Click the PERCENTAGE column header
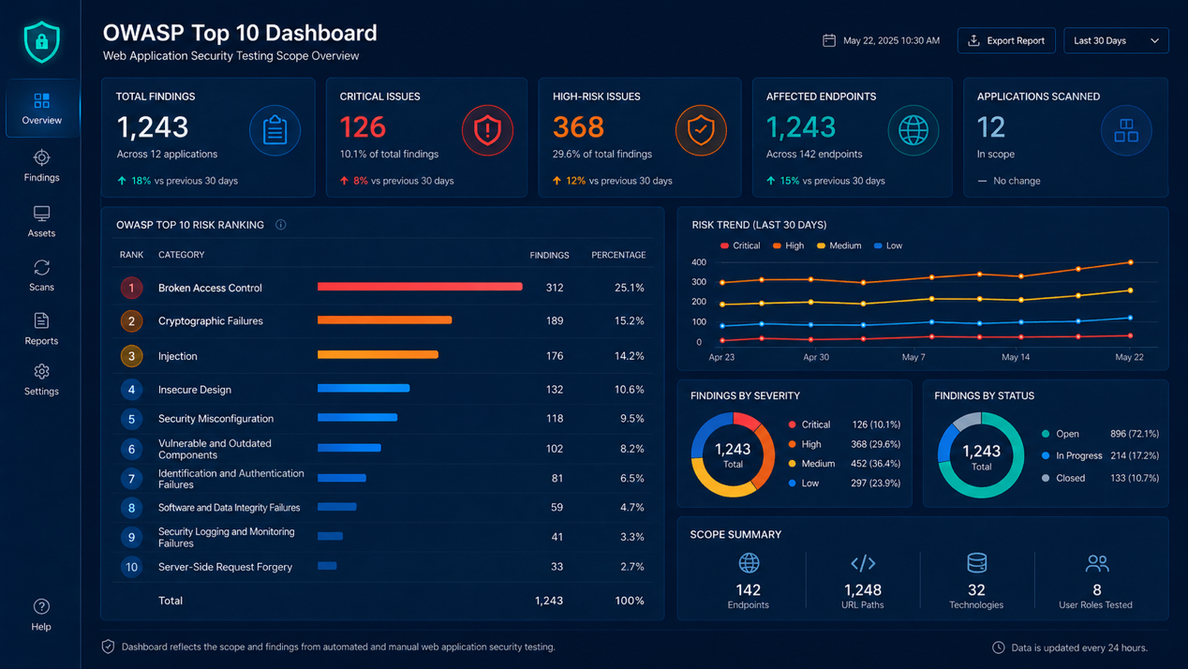This screenshot has width=1188, height=669. click(618, 255)
